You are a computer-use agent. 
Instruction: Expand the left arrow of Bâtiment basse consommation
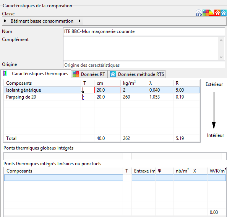pos(5,21)
